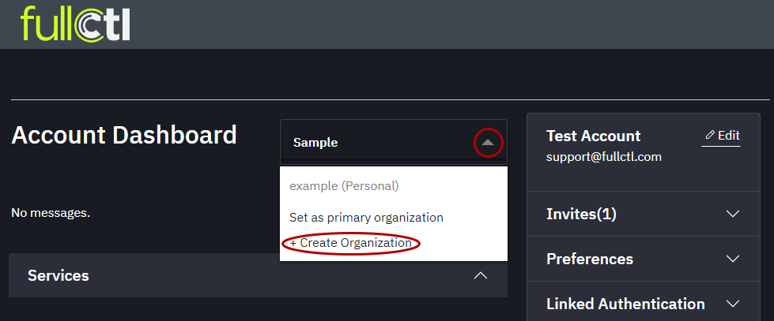Viewport: 774px width, 321px height.
Task: Click the Sample organization selector box
Action: pyautogui.click(x=379, y=143)
